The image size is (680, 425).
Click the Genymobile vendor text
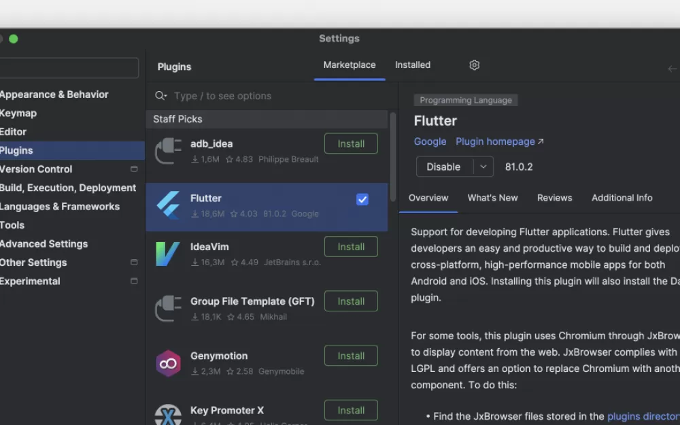pos(281,371)
